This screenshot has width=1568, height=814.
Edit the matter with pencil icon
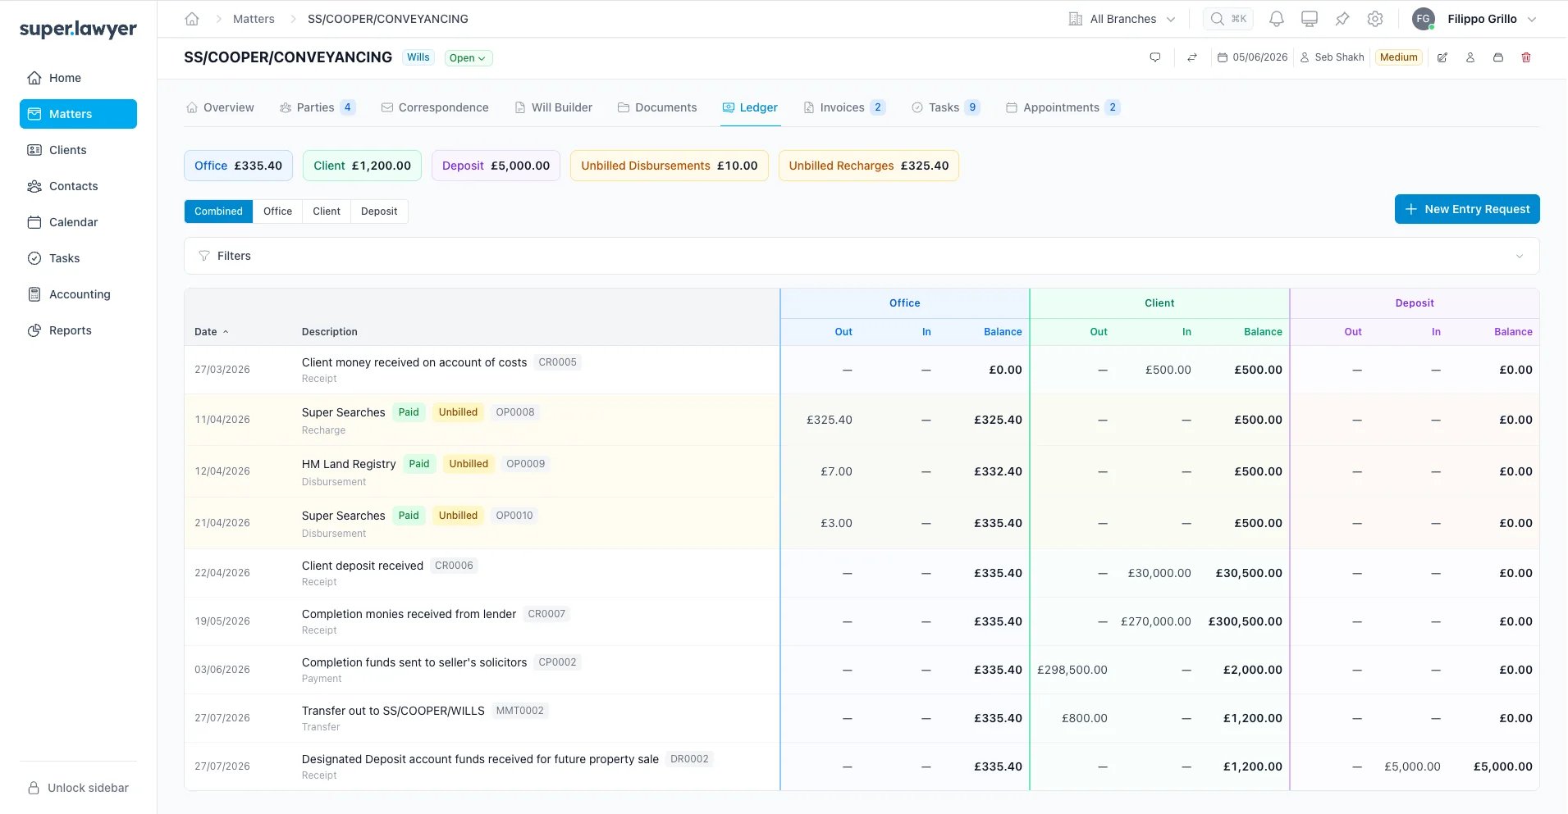point(1442,57)
